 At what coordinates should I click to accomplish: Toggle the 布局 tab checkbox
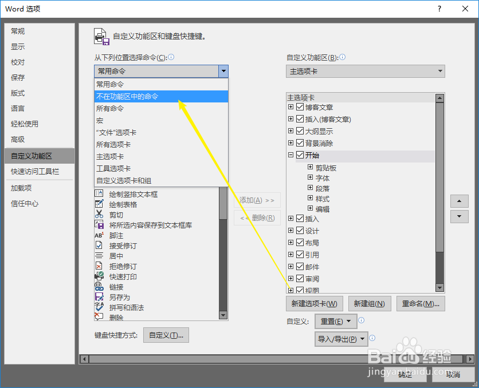tap(300, 242)
